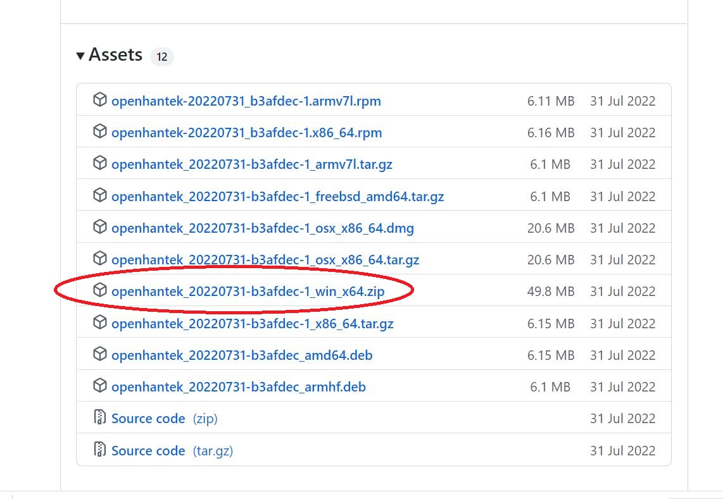This screenshot has height=499, width=723.
Task: Download openhantek-20220731_b3afdec-1.armv7l.rpm
Action: (x=246, y=101)
